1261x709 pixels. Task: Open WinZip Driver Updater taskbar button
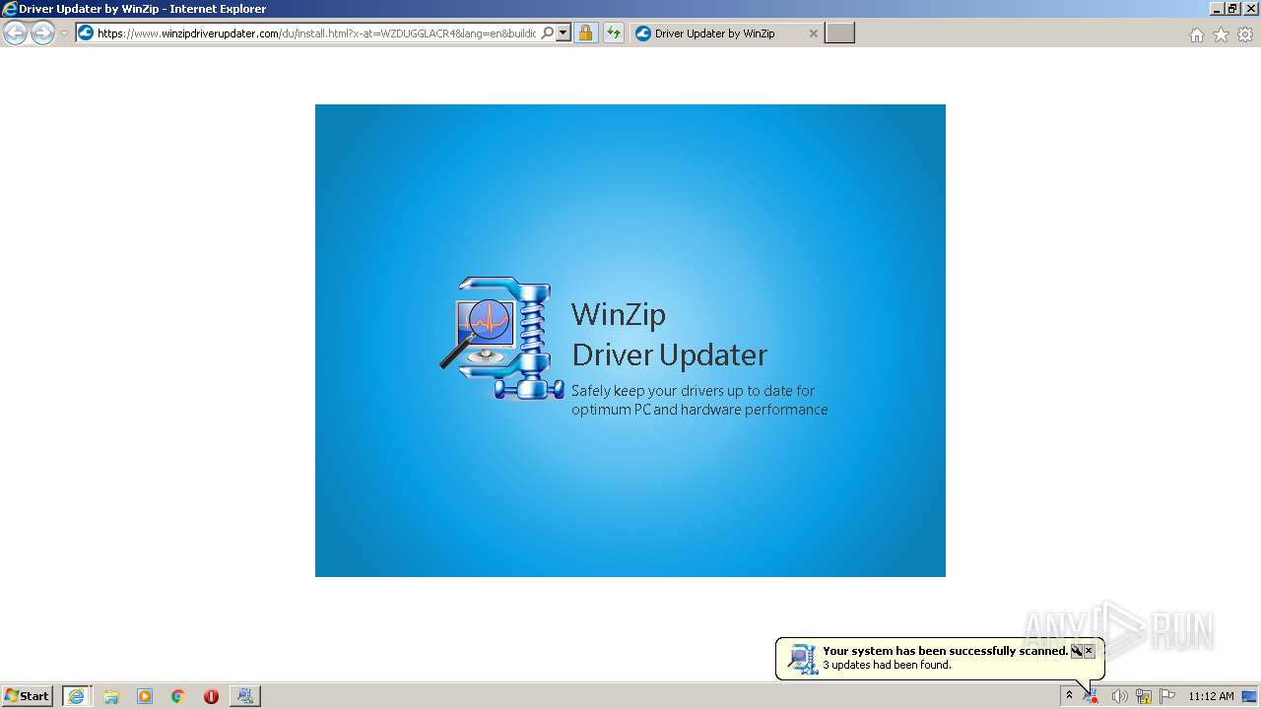[x=245, y=696]
